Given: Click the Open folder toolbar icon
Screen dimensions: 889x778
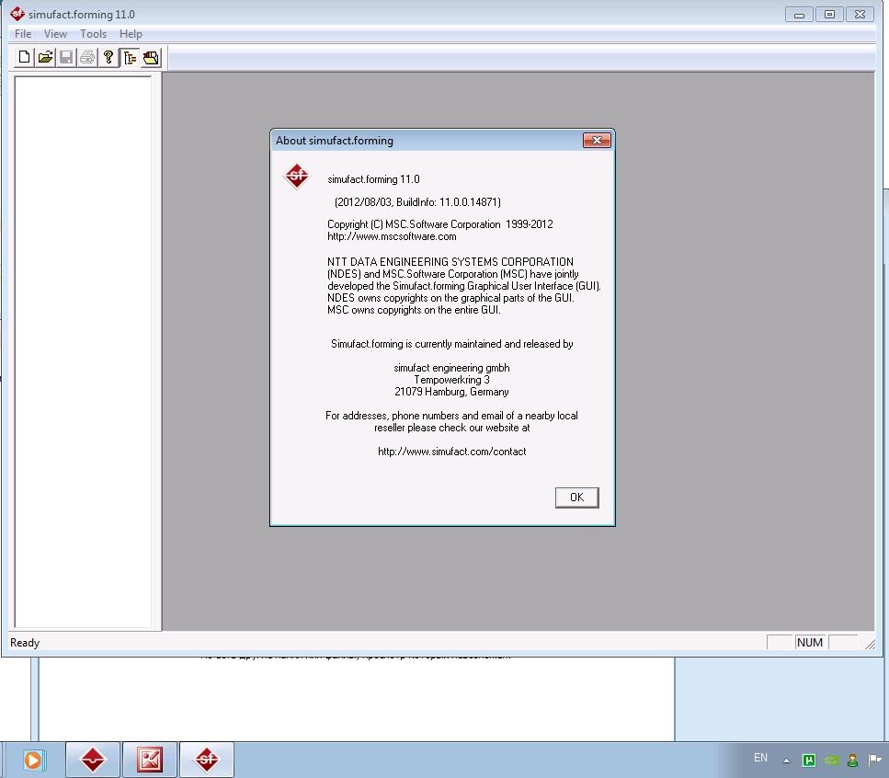Looking at the screenshot, I should pyautogui.click(x=45, y=58).
